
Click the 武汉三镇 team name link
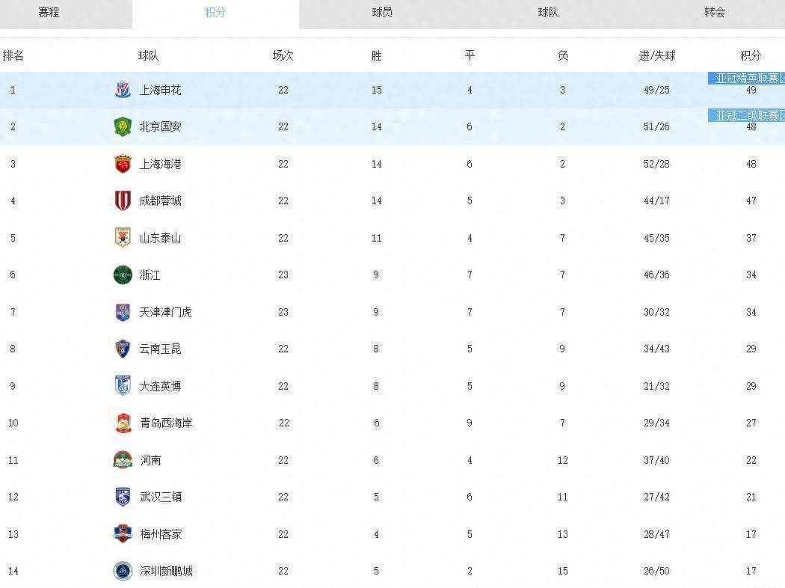(161, 497)
